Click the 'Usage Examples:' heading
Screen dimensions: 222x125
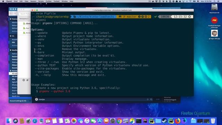click(43, 85)
